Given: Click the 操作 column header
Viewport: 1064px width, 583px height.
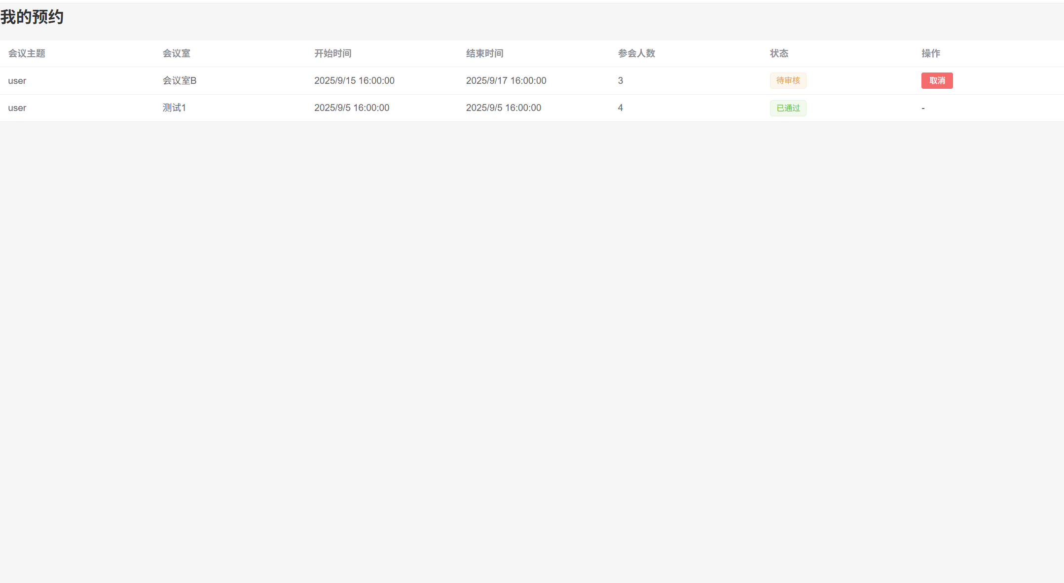Looking at the screenshot, I should click(x=931, y=53).
